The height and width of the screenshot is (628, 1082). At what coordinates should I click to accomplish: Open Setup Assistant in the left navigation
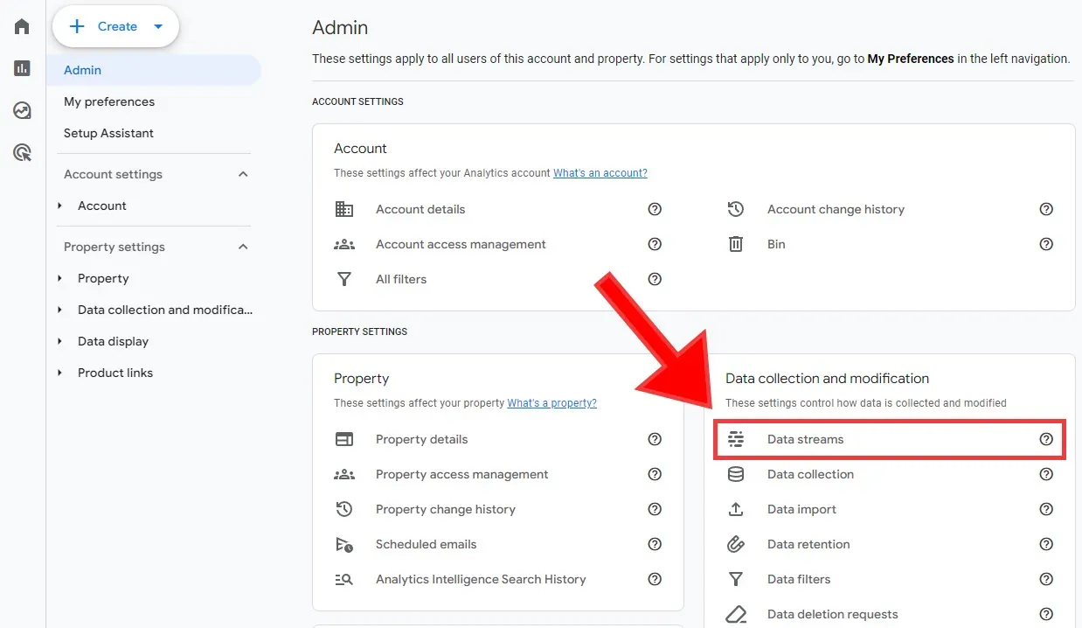coord(108,133)
